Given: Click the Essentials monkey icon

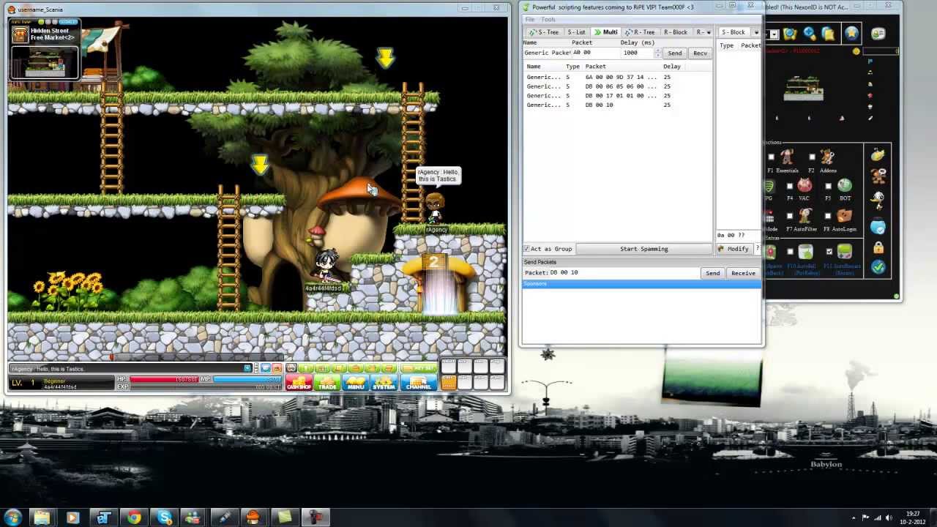Looking at the screenshot, I should (787, 156).
